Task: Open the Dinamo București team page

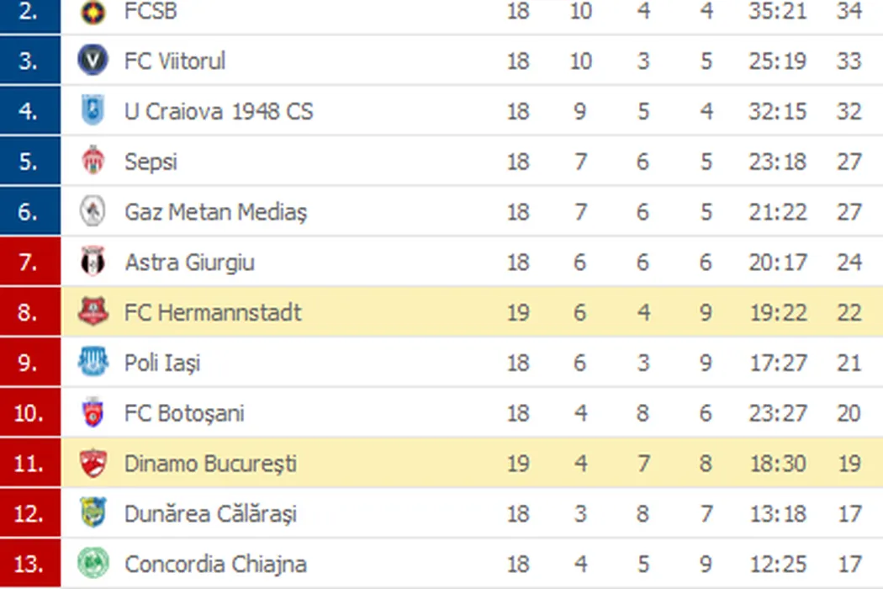Action: 210,464
